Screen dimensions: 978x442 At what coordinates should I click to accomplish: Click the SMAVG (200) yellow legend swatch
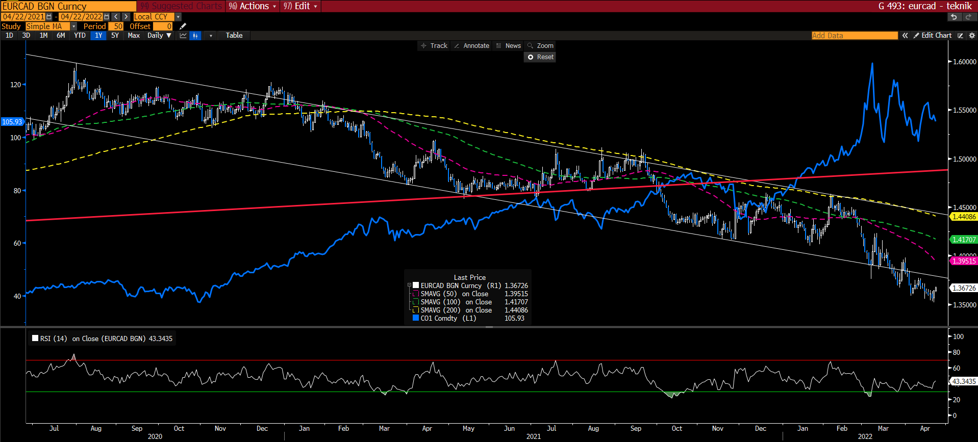416,310
